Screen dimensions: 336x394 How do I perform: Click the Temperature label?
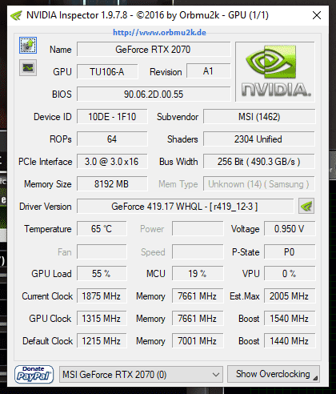pyautogui.click(x=48, y=229)
